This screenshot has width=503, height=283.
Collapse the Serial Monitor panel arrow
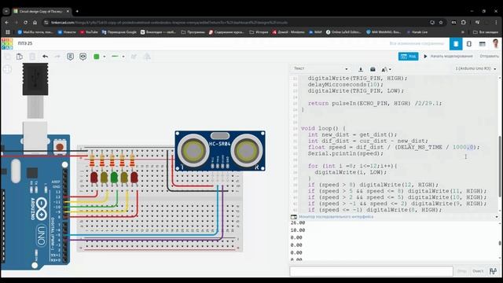click(497, 217)
